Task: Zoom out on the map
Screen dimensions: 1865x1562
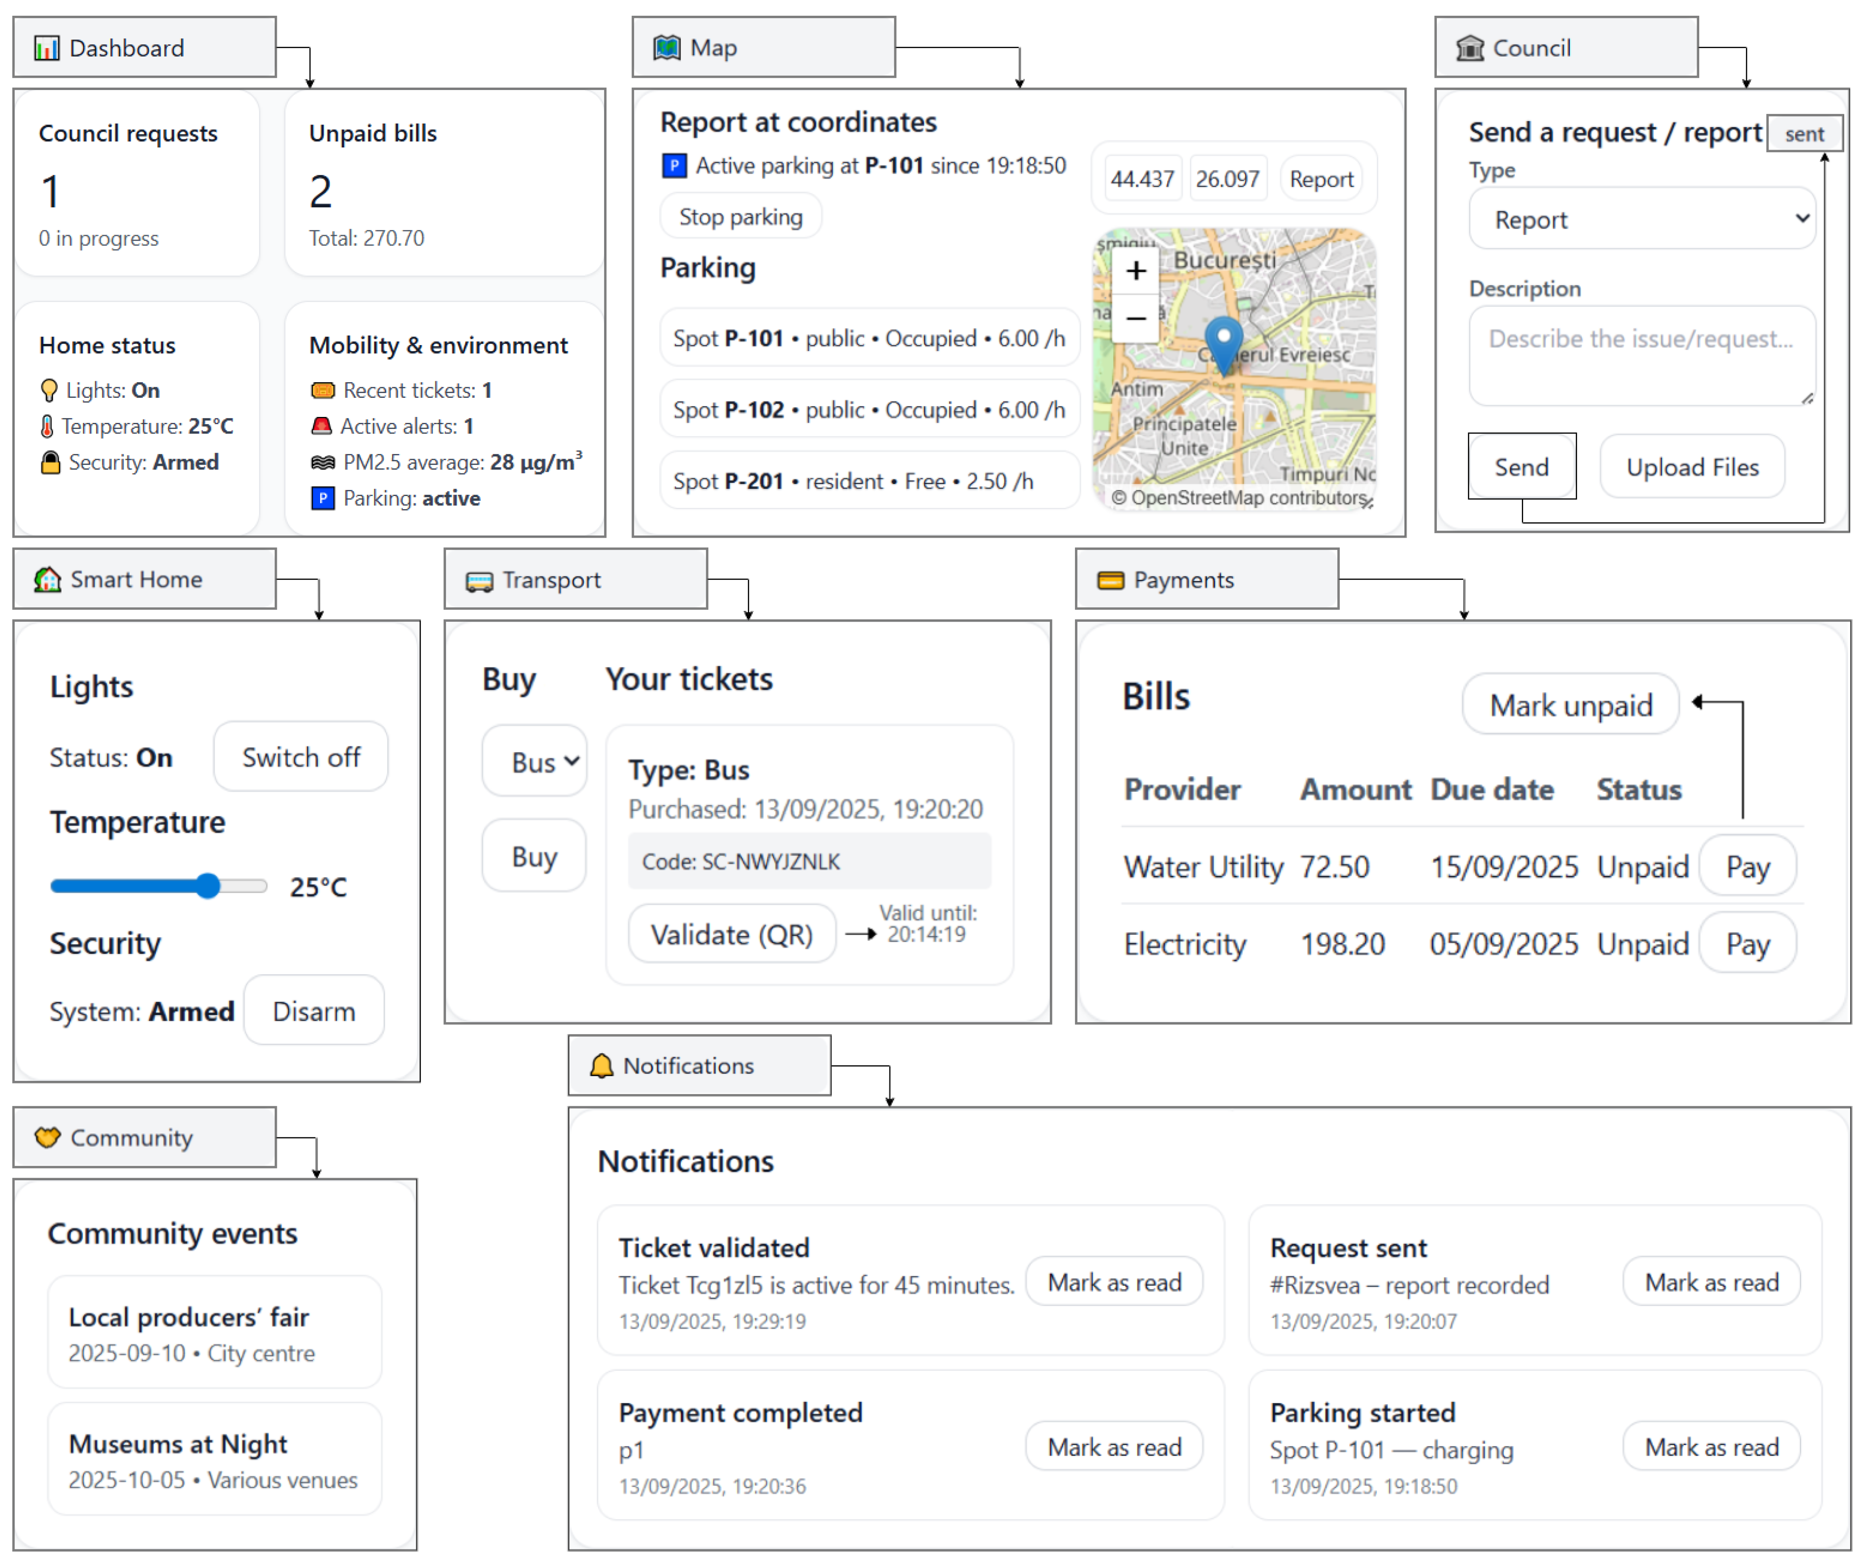Action: 1136,318
